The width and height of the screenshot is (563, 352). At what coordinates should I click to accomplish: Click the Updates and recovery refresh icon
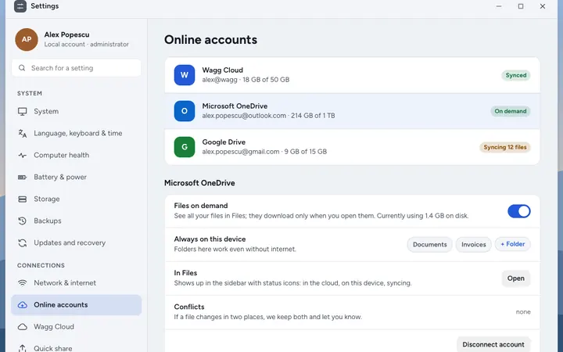point(22,242)
